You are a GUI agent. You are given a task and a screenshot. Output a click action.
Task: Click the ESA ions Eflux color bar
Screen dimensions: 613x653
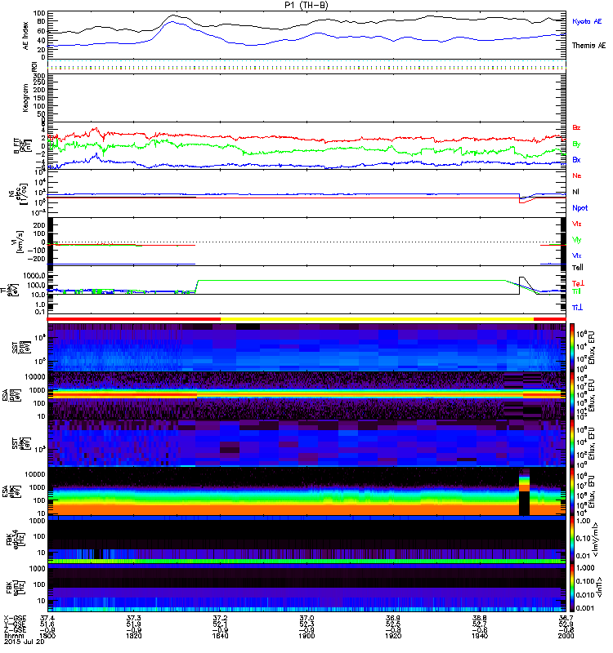click(572, 396)
